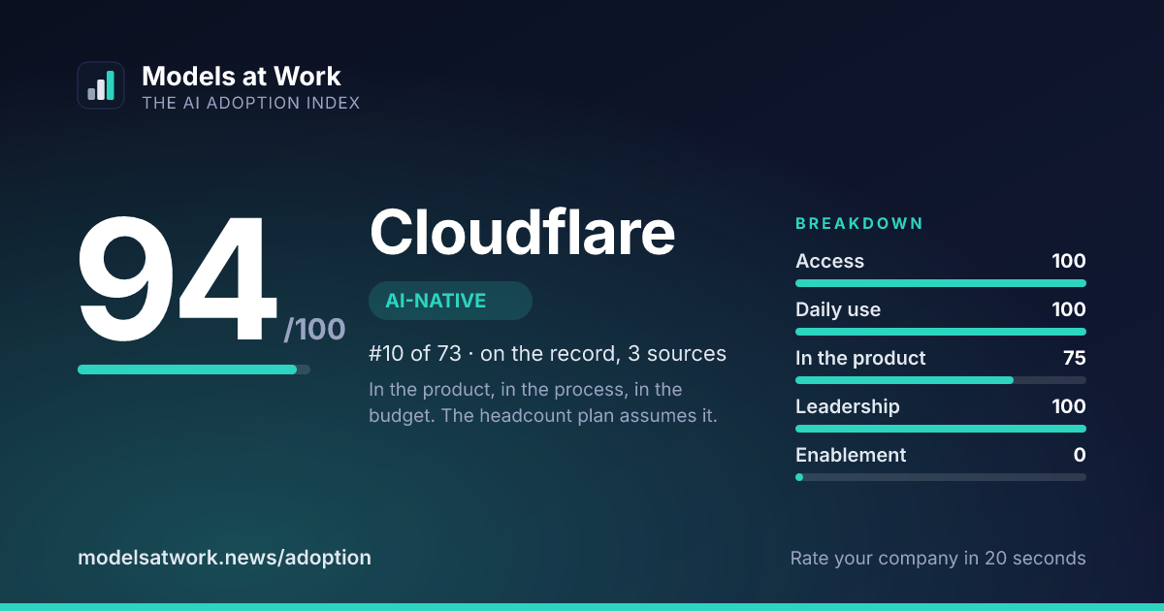Click the overall score progress bar under 94

pos(194,370)
